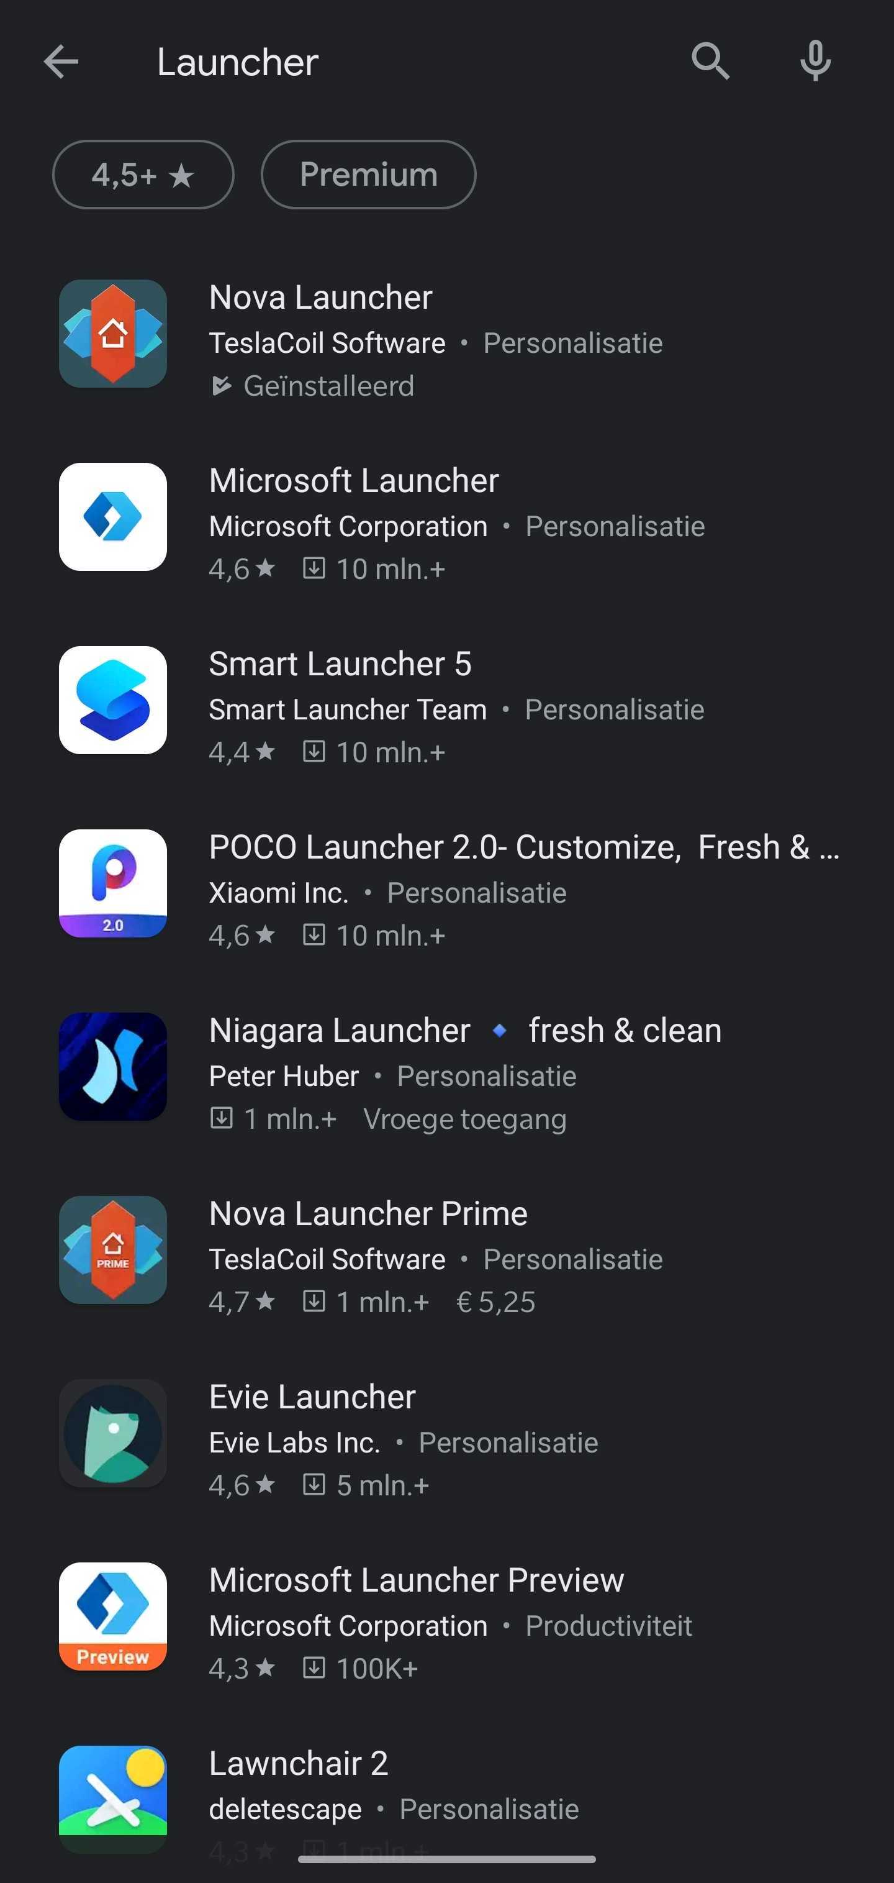Open the Lawnchair 2 app icon
Image resolution: width=894 pixels, height=1883 pixels.
(x=112, y=1799)
